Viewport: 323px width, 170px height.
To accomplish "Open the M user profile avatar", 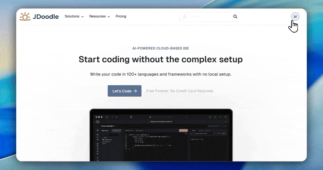I will click(x=295, y=17).
